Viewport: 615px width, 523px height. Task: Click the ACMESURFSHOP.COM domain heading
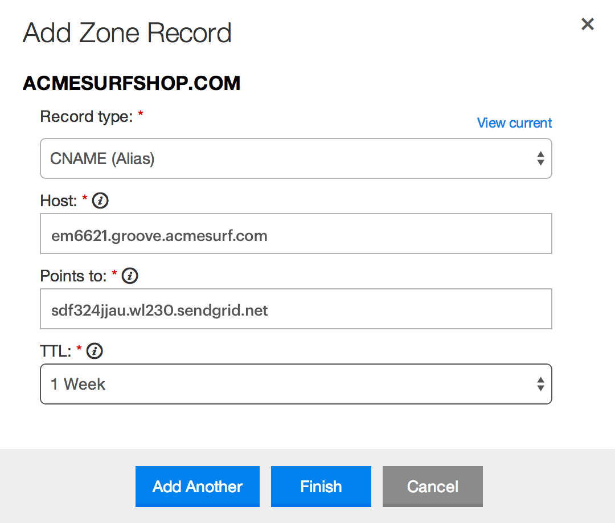click(x=132, y=84)
